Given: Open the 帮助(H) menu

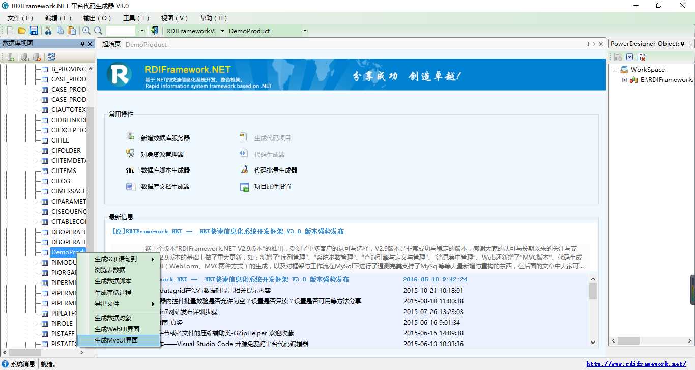Looking at the screenshot, I should (213, 18).
